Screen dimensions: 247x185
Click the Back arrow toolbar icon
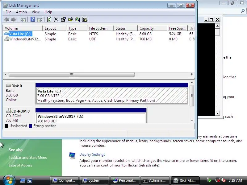[x=6, y=20]
